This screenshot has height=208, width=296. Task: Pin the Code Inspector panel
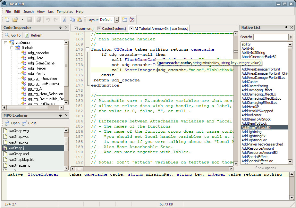pos(61,28)
